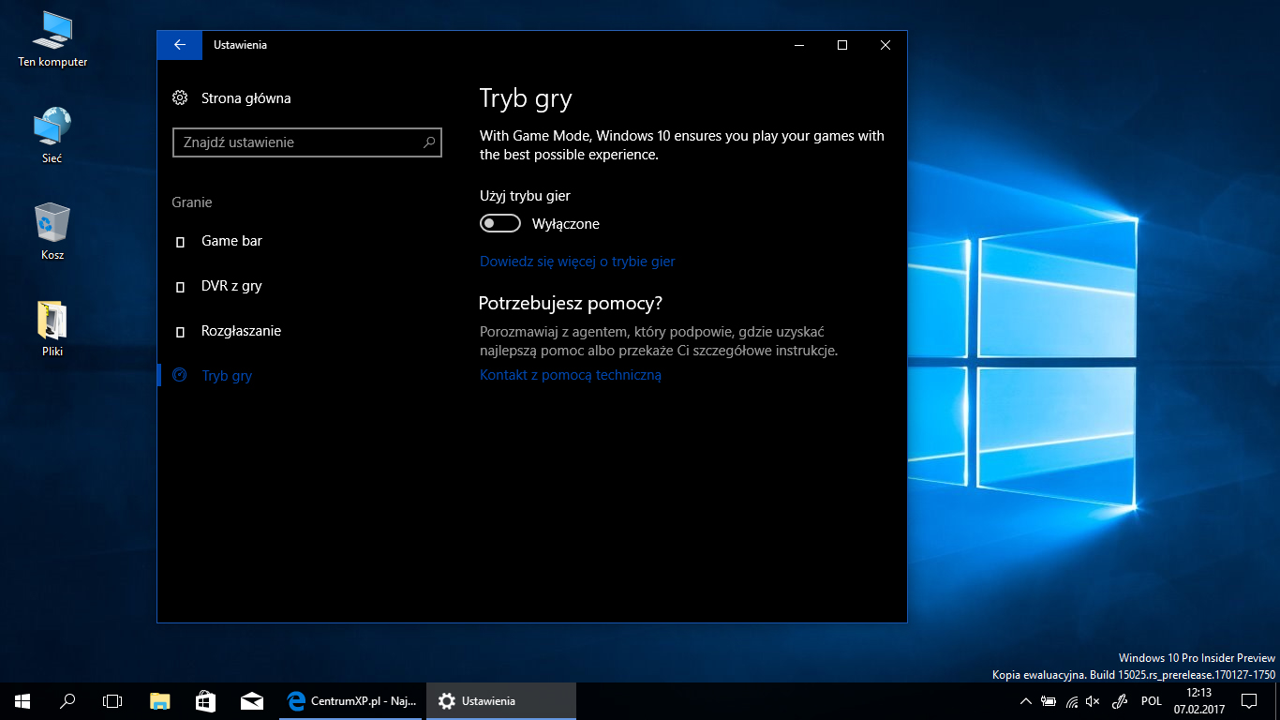Open the Store from the taskbar
Image resolution: width=1280 pixels, height=720 pixels.
[x=205, y=701]
